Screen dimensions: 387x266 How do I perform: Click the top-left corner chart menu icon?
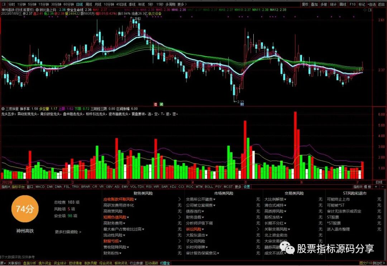point(4,4)
